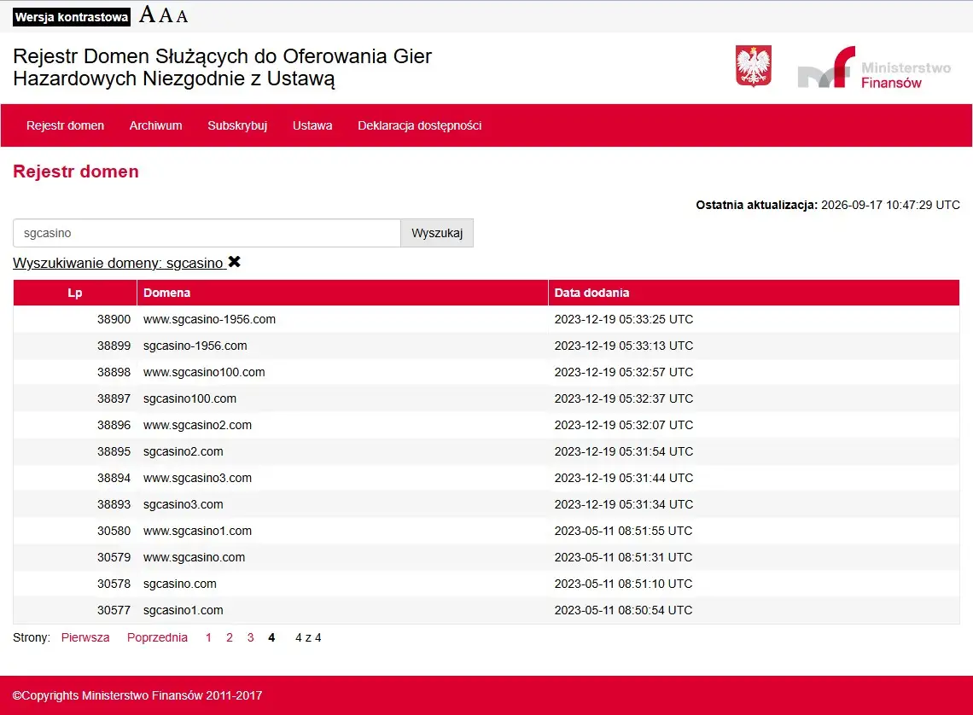Select domain www.sgcasino.com

[x=195, y=557]
